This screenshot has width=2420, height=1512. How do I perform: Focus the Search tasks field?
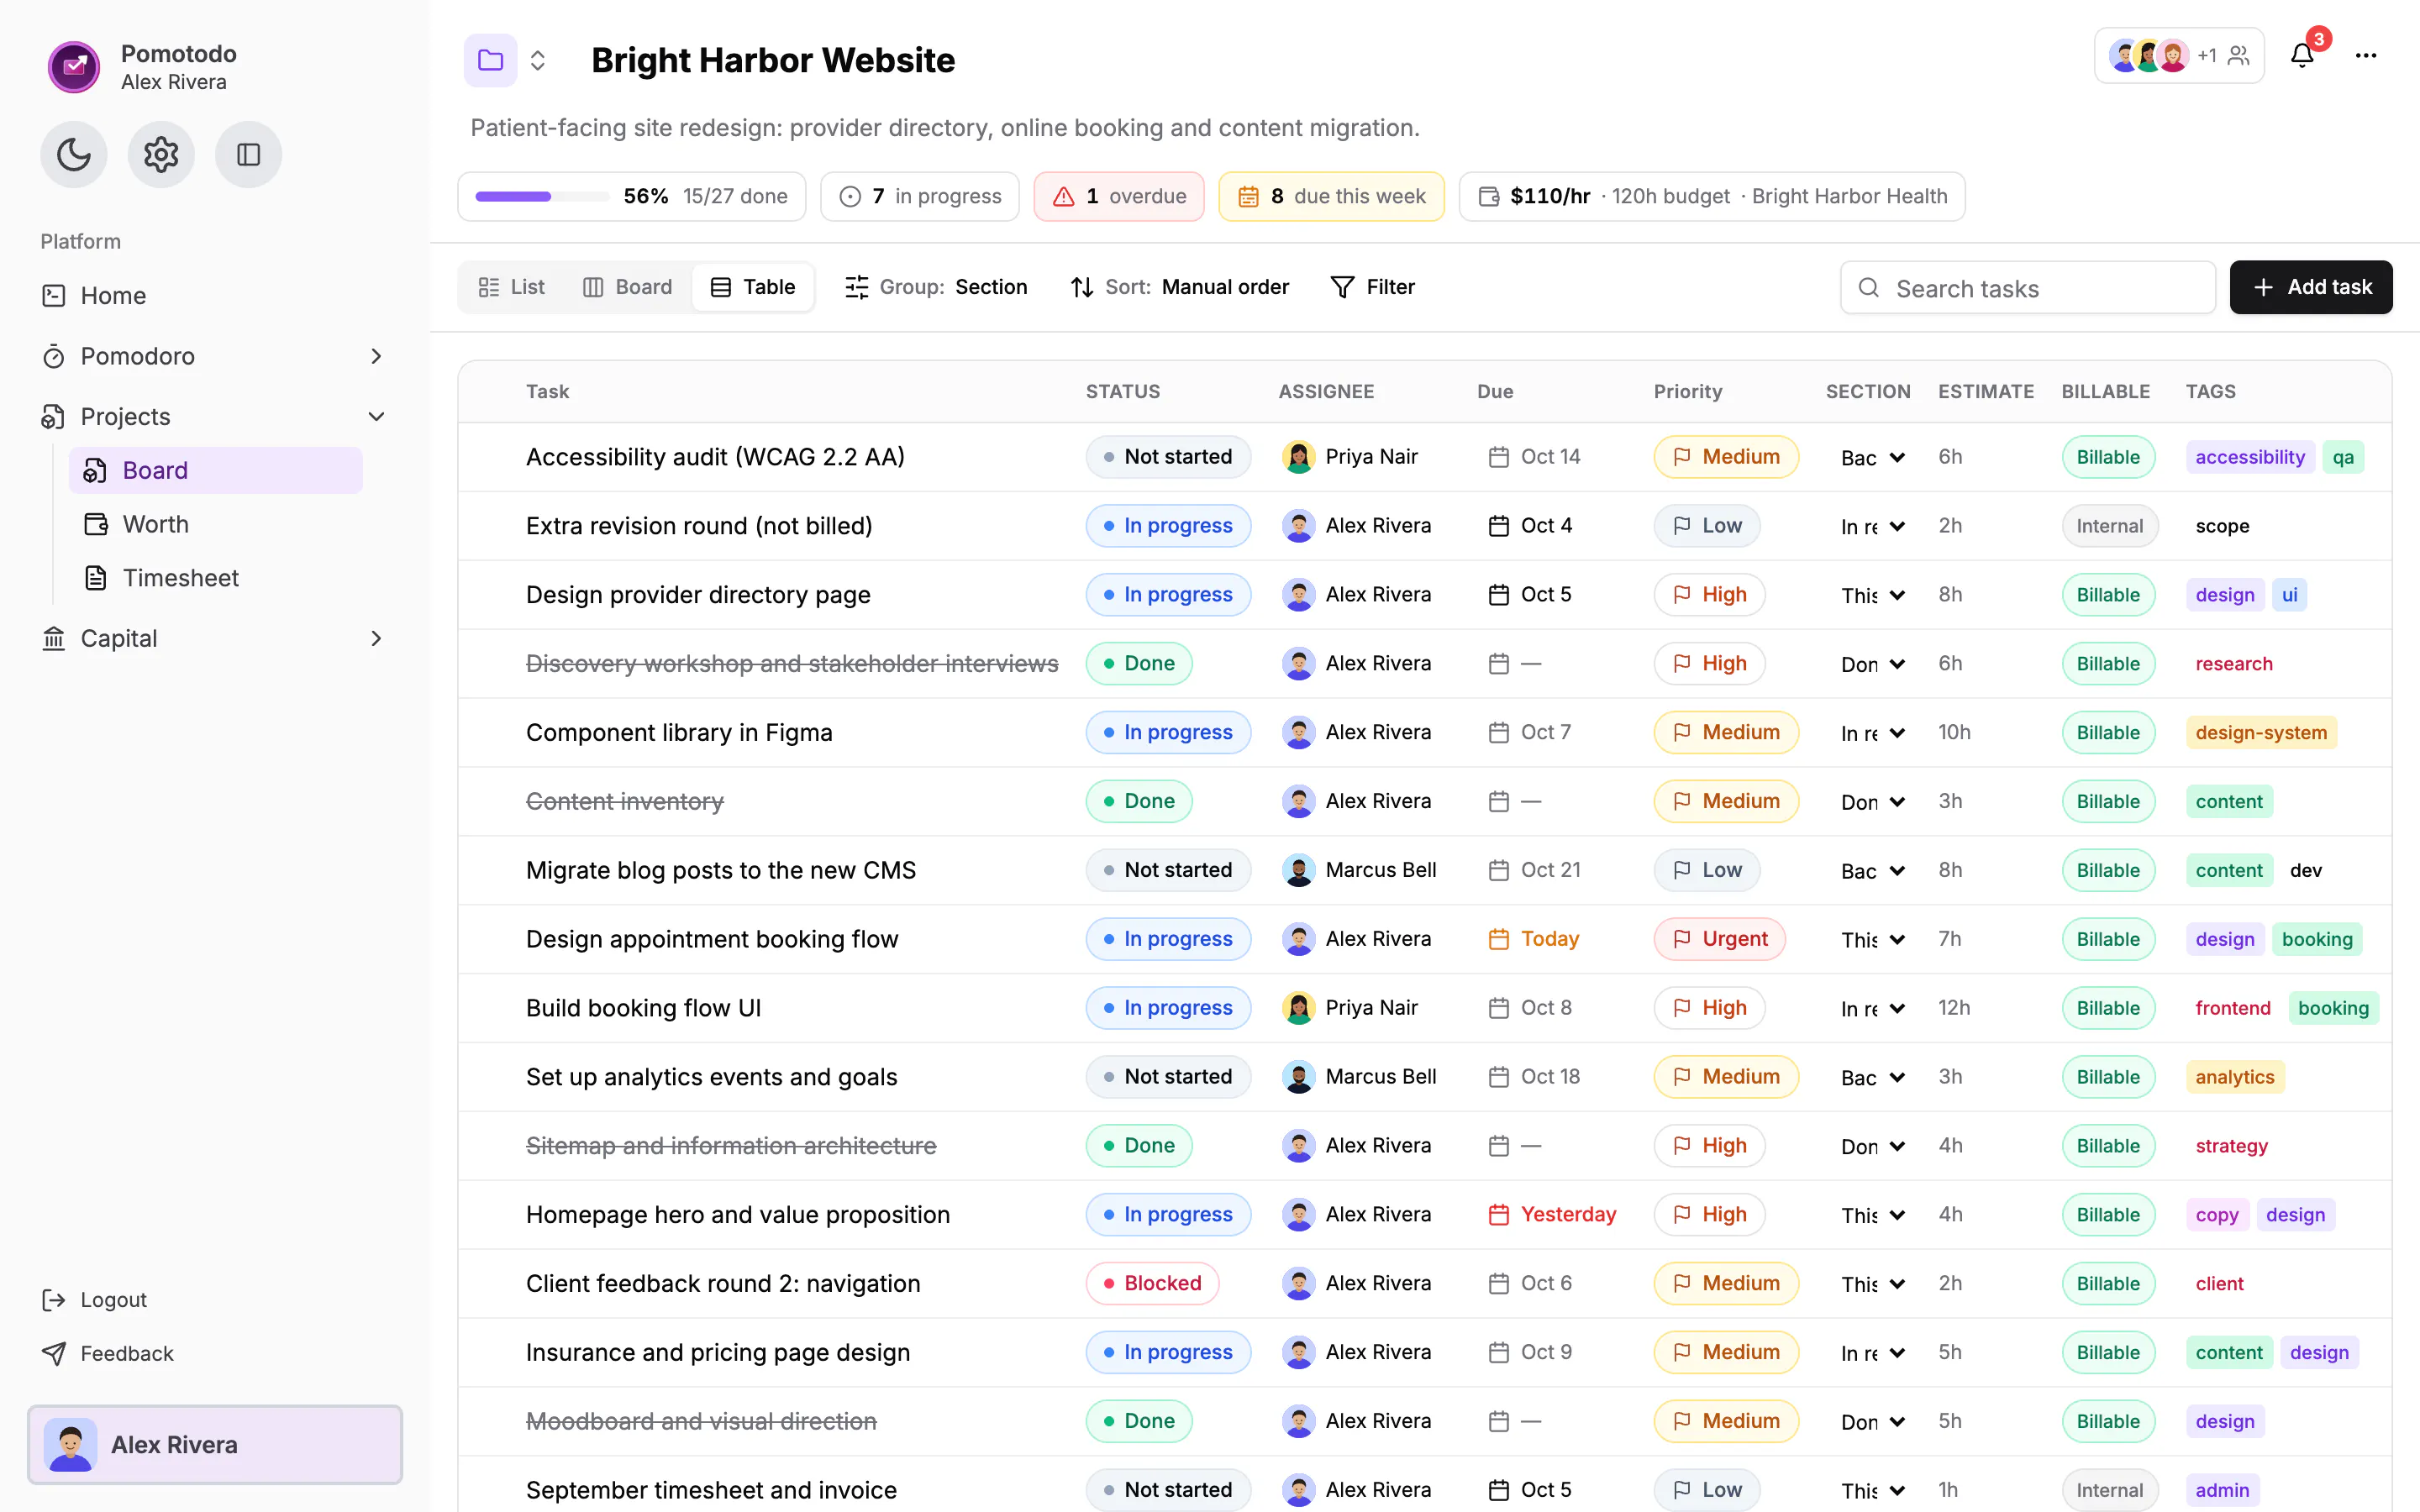(x=2028, y=288)
